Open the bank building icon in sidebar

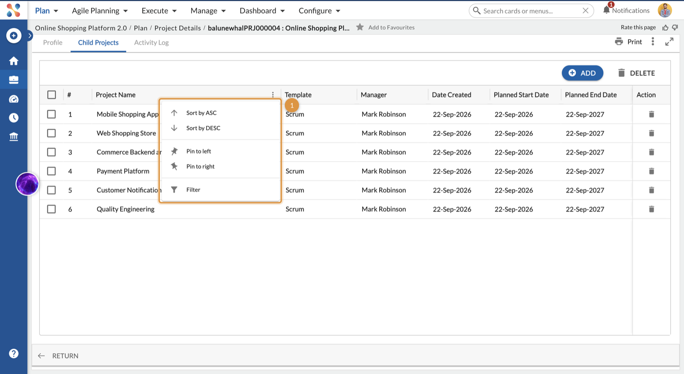tap(14, 137)
